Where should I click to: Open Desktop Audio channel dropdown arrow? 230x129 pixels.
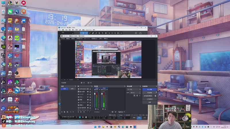(x=99, y=90)
